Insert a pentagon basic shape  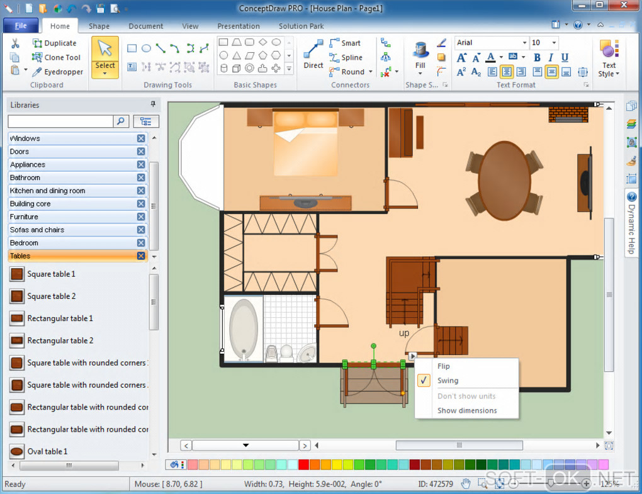(263, 55)
